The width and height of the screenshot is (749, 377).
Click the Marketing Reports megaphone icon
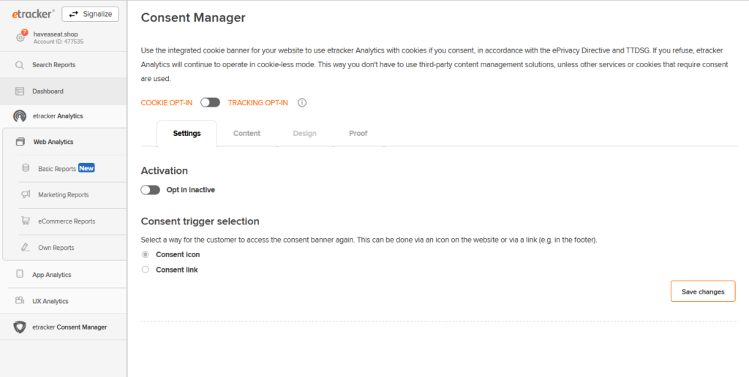[x=26, y=194]
